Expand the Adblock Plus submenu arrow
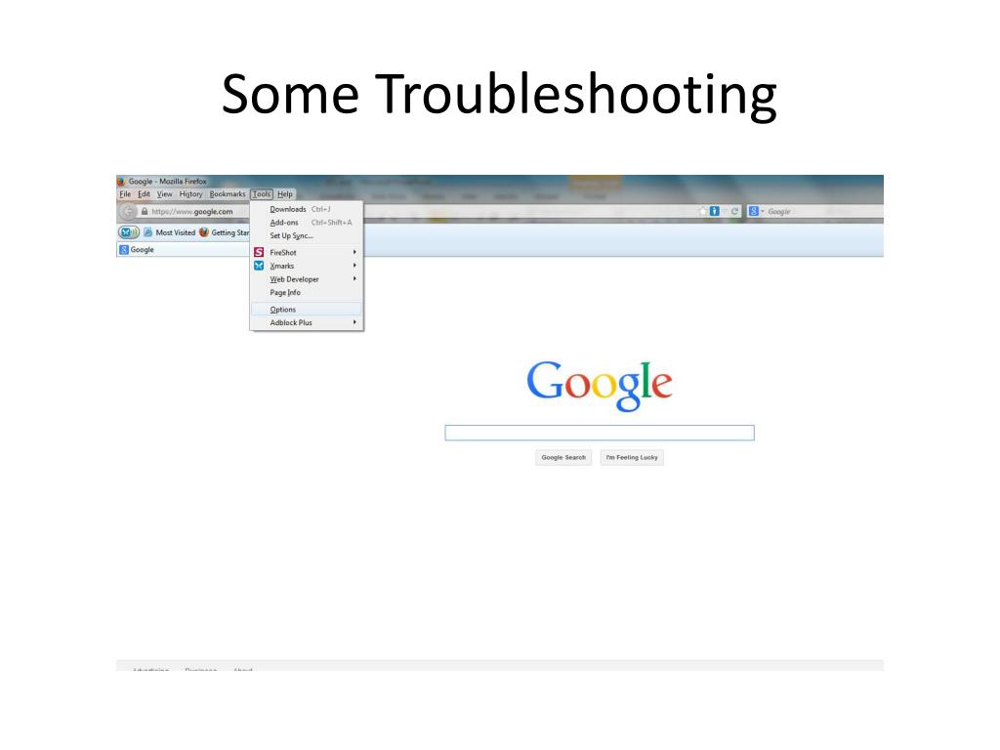This screenshot has width=1000, height=750. (x=354, y=322)
